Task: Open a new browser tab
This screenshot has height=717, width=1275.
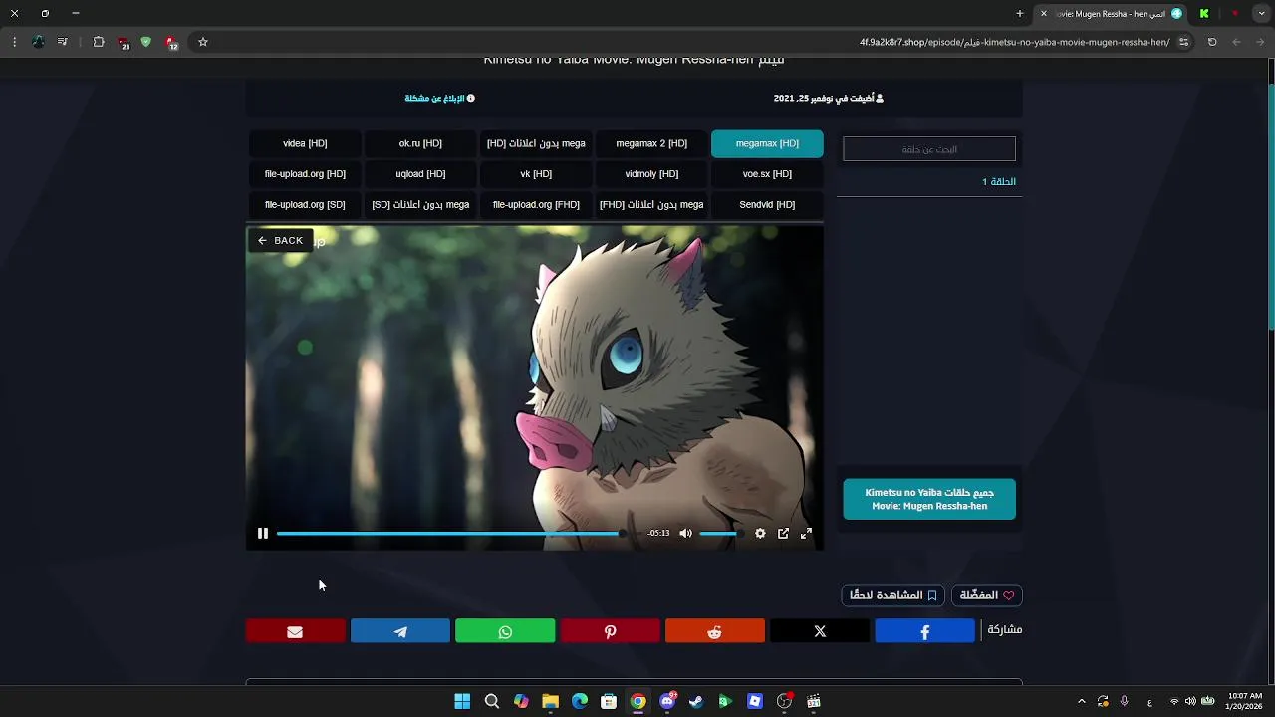Action: [x=1020, y=14]
